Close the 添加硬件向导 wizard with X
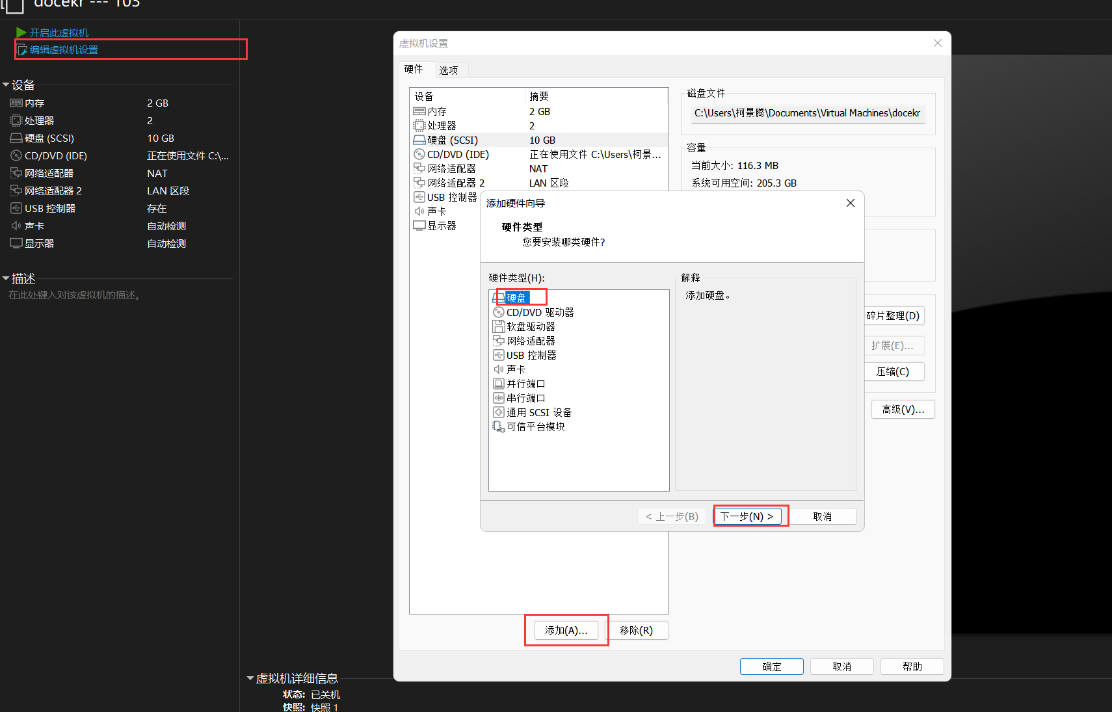This screenshot has height=712, width=1112. point(850,203)
